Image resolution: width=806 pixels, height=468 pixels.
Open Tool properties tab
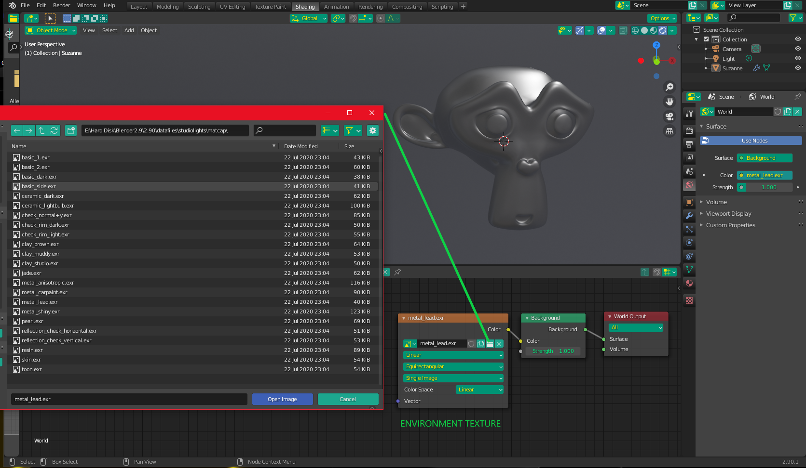(x=689, y=114)
